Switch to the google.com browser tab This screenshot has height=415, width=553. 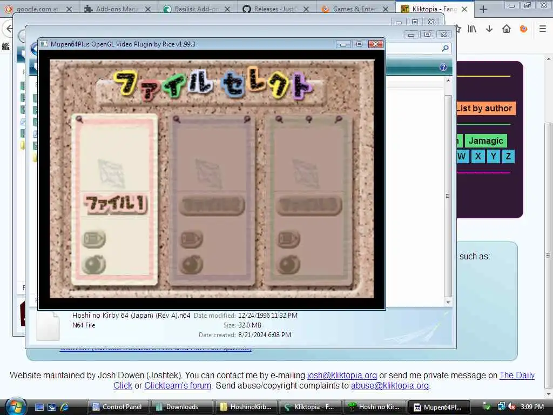pyautogui.click(x=37, y=9)
